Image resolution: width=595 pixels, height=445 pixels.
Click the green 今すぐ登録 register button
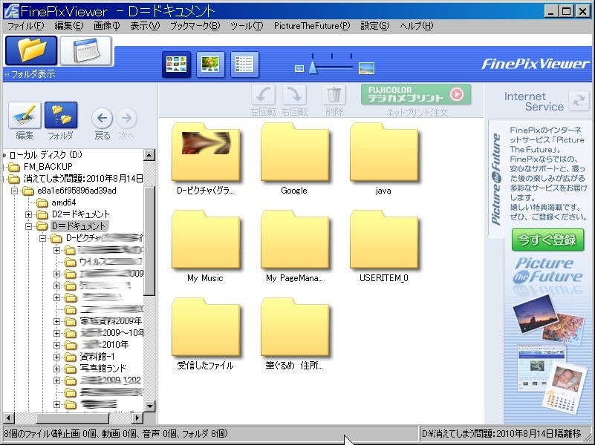[547, 240]
